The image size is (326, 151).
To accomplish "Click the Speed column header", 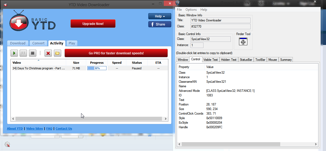I will [117, 62].
